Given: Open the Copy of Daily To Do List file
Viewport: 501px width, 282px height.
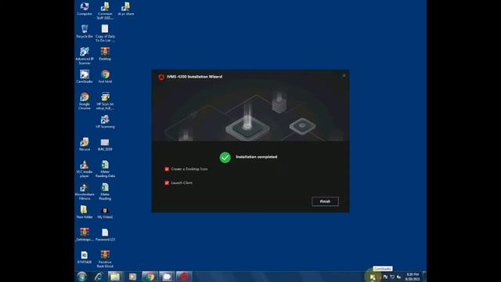Looking at the screenshot, I should click(x=105, y=33).
